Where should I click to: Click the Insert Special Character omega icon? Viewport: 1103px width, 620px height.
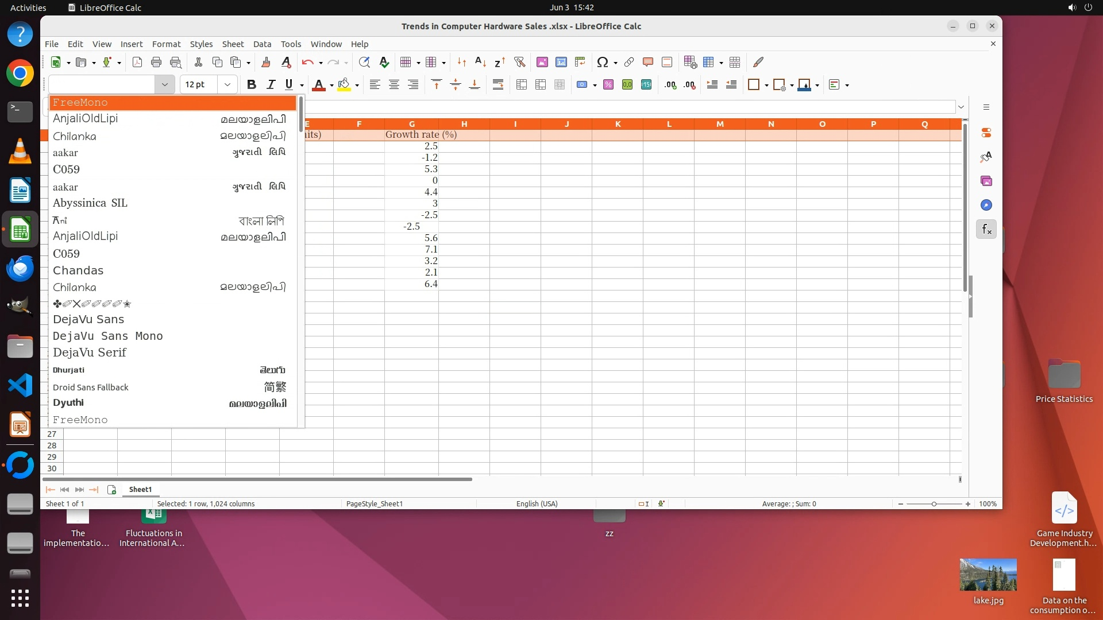pyautogui.click(x=602, y=62)
